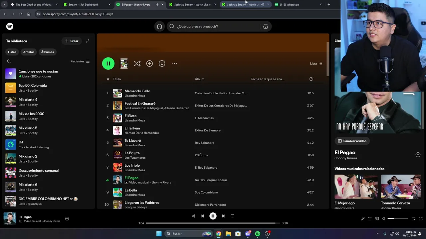Select the track Mamando Gallo
This screenshot has width=426, height=239.
pyautogui.click(x=137, y=91)
